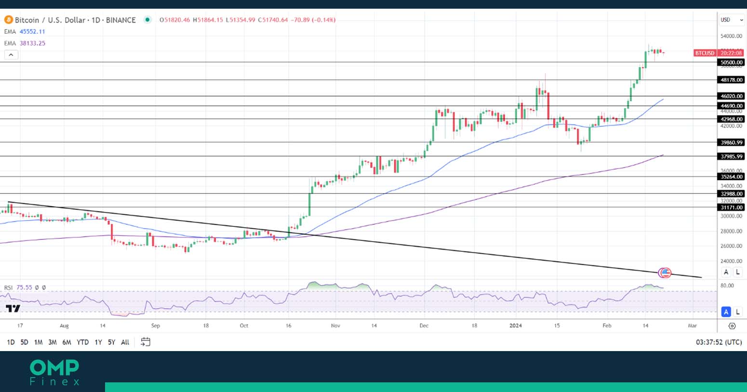Click the 44690.00 horizontal line price label

[x=731, y=106]
